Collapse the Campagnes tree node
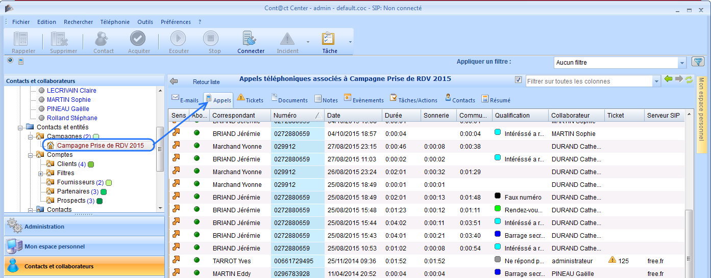 [31, 136]
